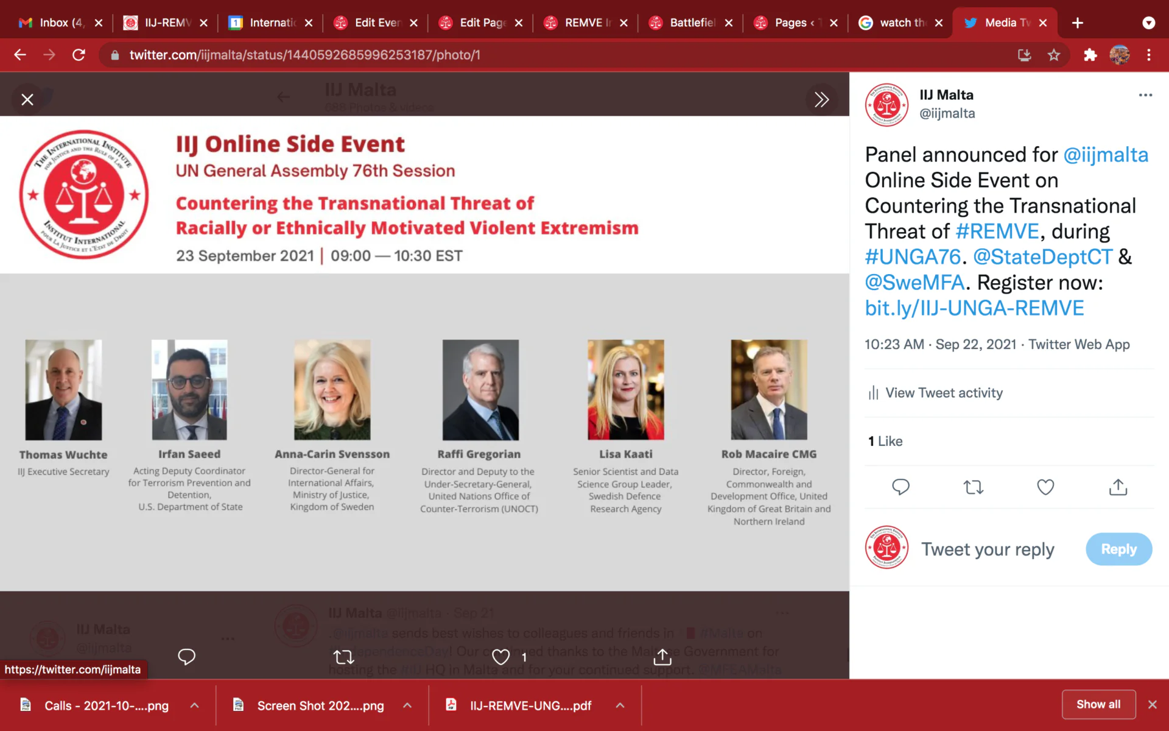Switch to the REMVE tab
The height and width of the screenshot is (731, 1169).
pyautogui.click(x=586, y=23)
